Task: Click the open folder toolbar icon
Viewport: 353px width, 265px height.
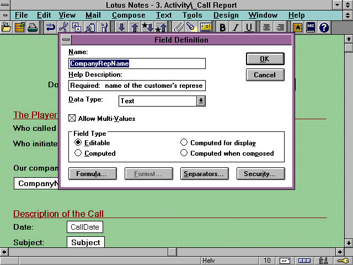Action: pyautogui.click(x=7, y=27)
